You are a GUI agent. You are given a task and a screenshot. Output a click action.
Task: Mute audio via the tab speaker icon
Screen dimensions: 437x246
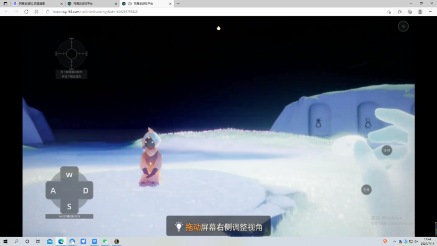130,3
